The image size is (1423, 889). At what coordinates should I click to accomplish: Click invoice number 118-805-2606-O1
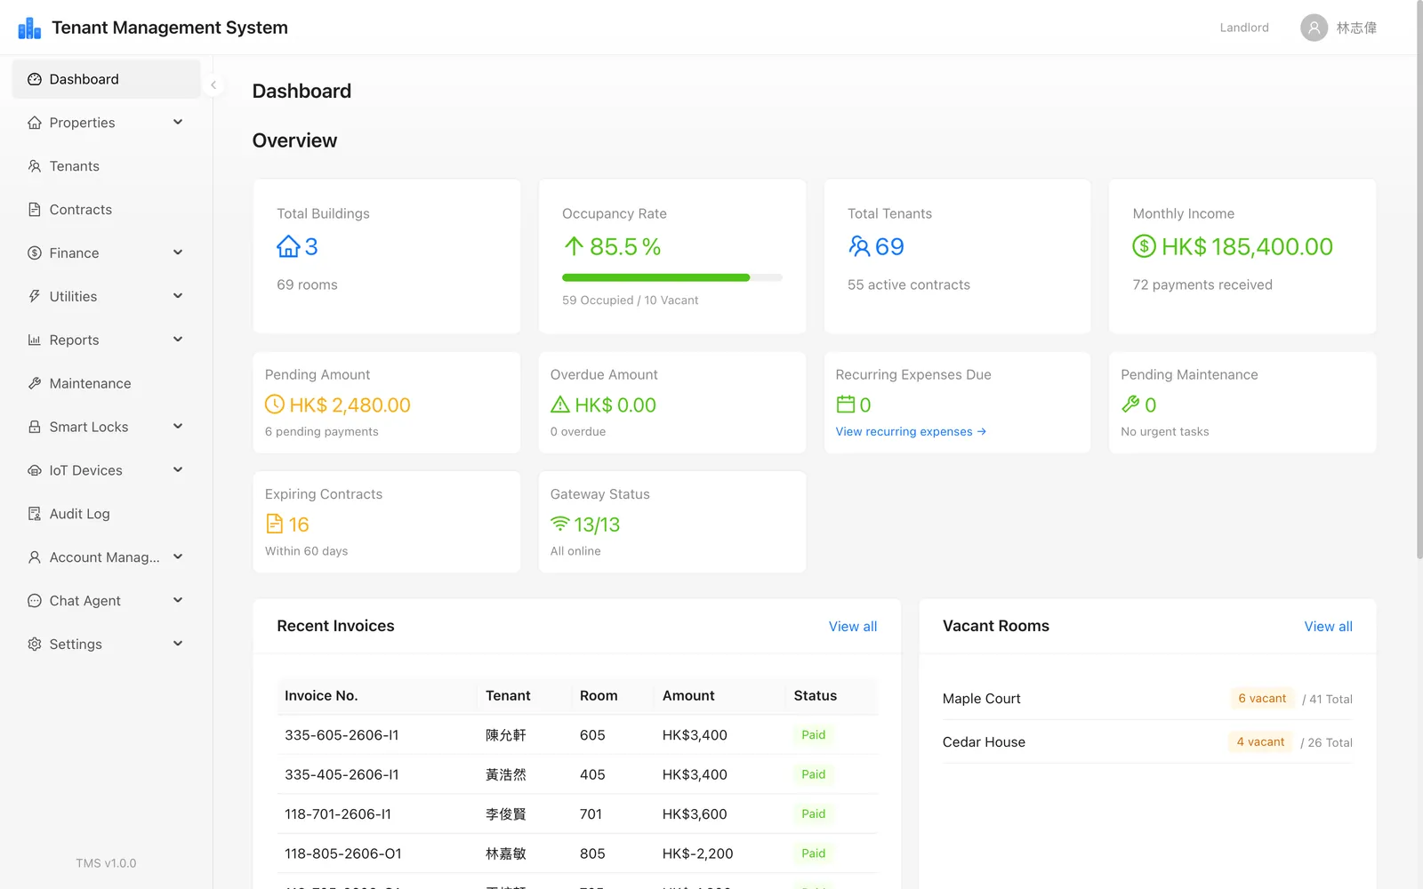pyautogui.click(x=343, y=853)
